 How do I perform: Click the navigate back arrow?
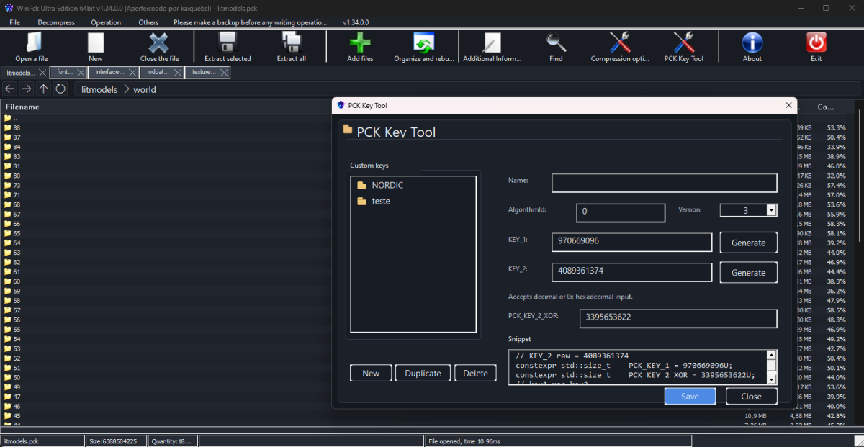pyautogui.click(x=9, y=89)
